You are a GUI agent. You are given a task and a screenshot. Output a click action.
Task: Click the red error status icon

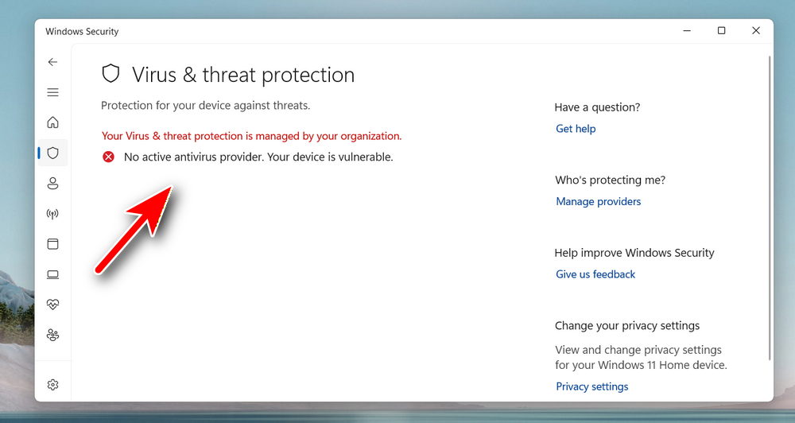tap(109, 157)
